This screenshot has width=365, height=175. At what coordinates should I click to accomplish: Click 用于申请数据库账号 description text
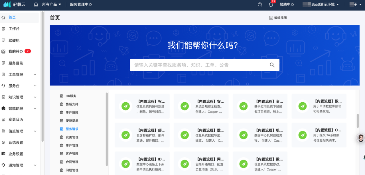pos(327,106)
